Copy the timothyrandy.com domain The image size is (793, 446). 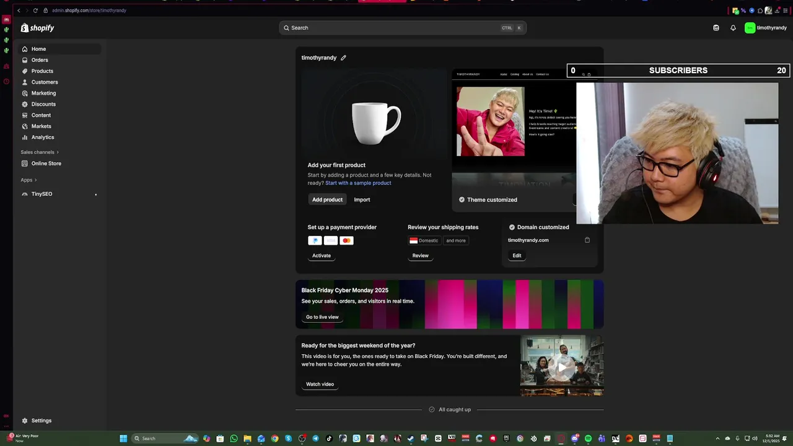[587, 240]
